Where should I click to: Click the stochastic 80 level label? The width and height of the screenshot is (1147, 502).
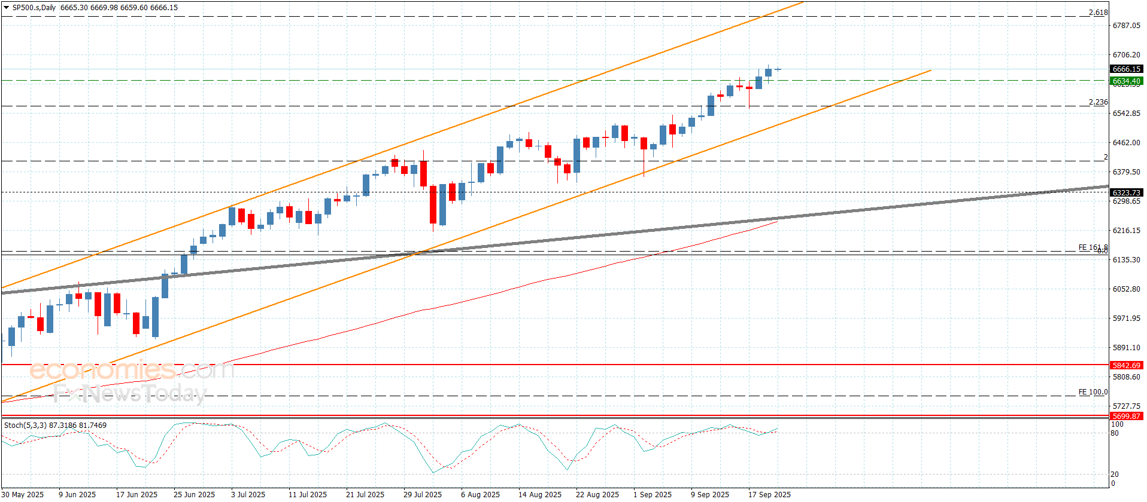tap(1115, 433)
